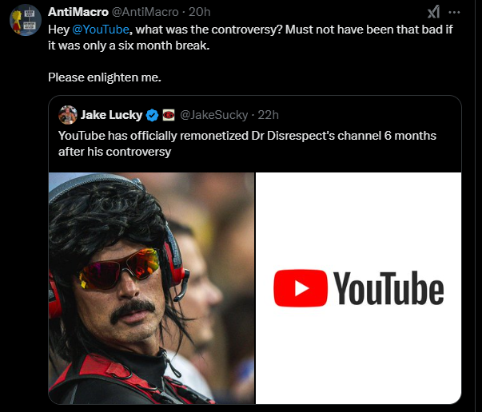This screenshot has height=412, width=482.
Task: Click the AntiMacro display name
Action: tap(78, 12)
